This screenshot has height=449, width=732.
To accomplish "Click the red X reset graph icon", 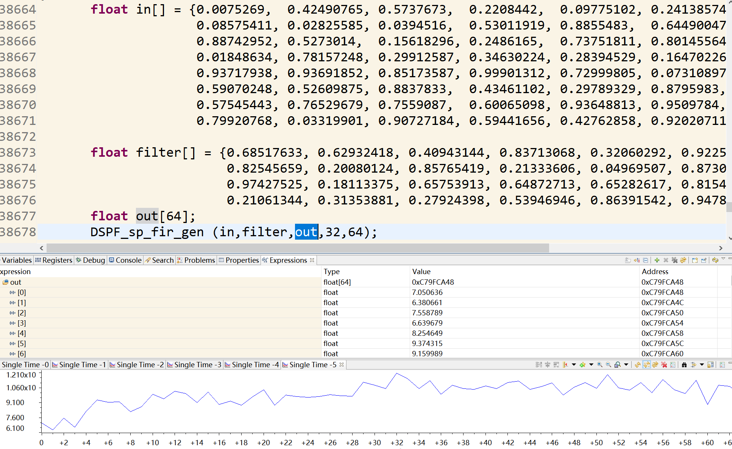I will [664, 365].
